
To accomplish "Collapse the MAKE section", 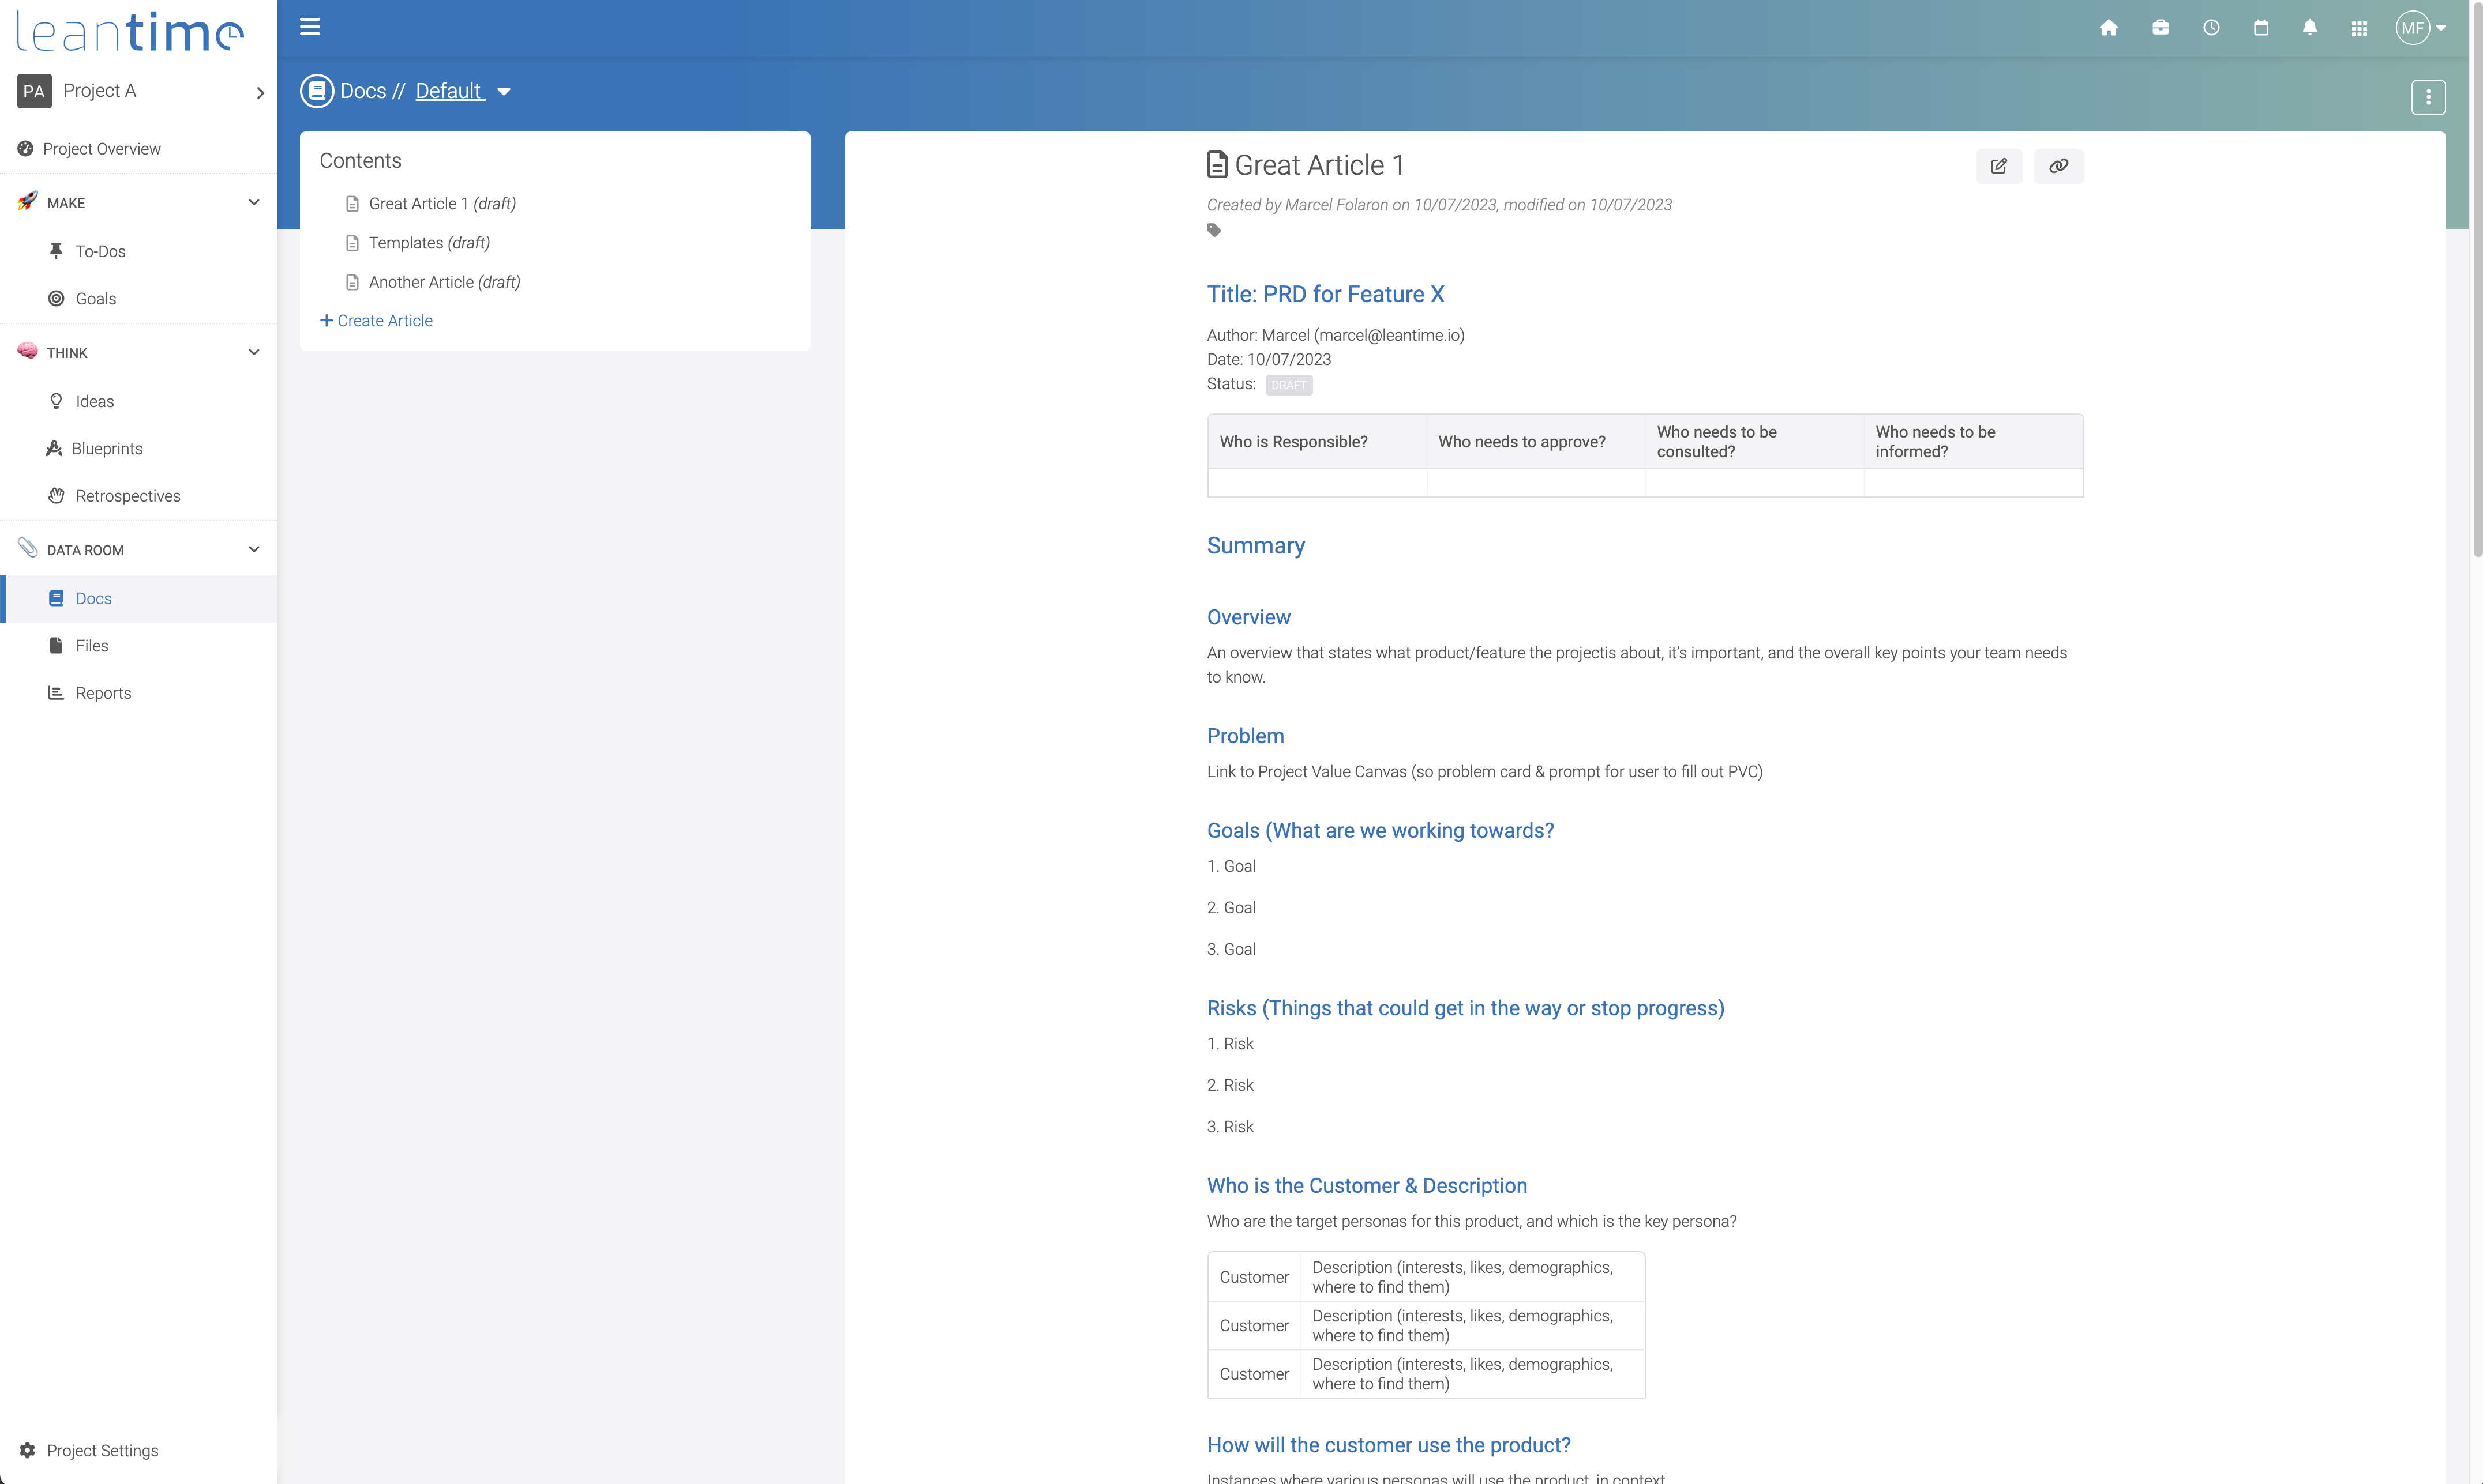I will coord(254,202).
